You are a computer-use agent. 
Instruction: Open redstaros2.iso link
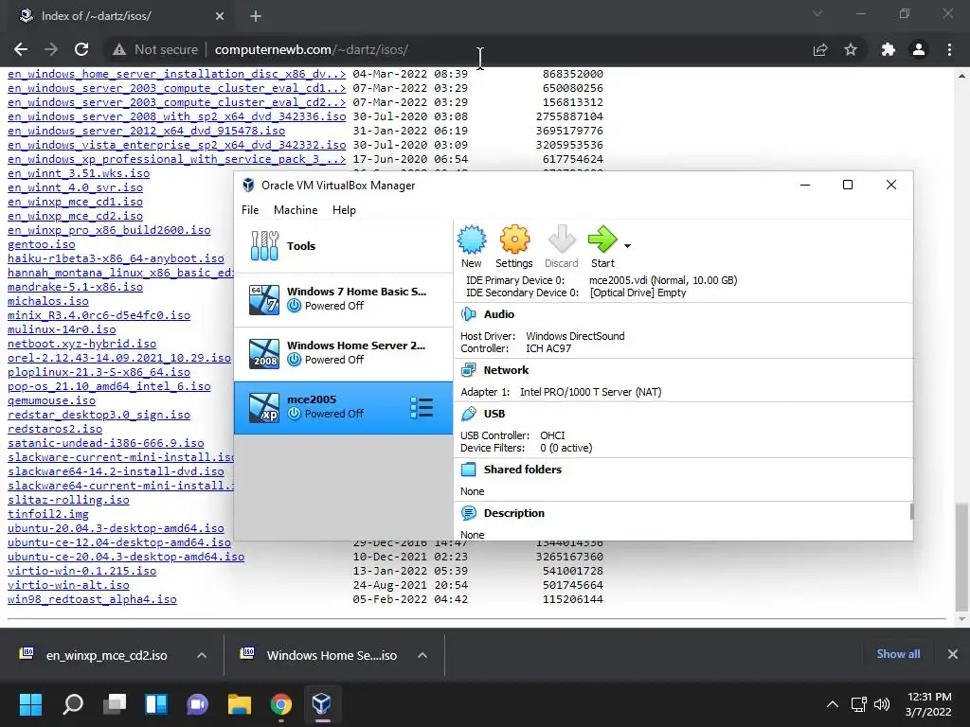click(x=55, y=429)
